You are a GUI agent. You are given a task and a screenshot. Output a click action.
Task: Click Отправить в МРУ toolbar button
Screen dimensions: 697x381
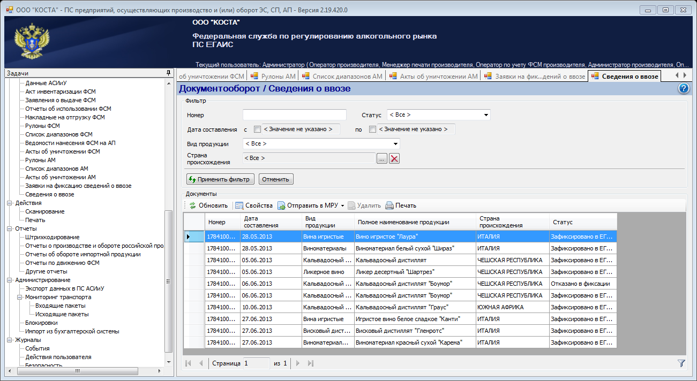coord(308,205)
